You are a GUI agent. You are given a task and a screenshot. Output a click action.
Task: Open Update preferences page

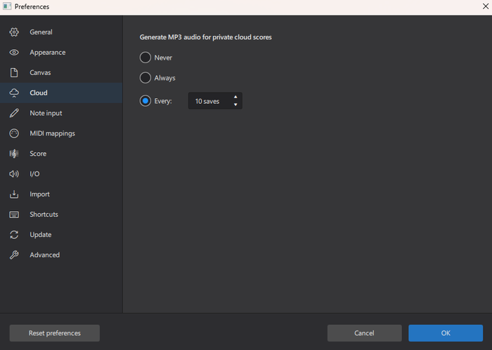(x=61, y=235)
